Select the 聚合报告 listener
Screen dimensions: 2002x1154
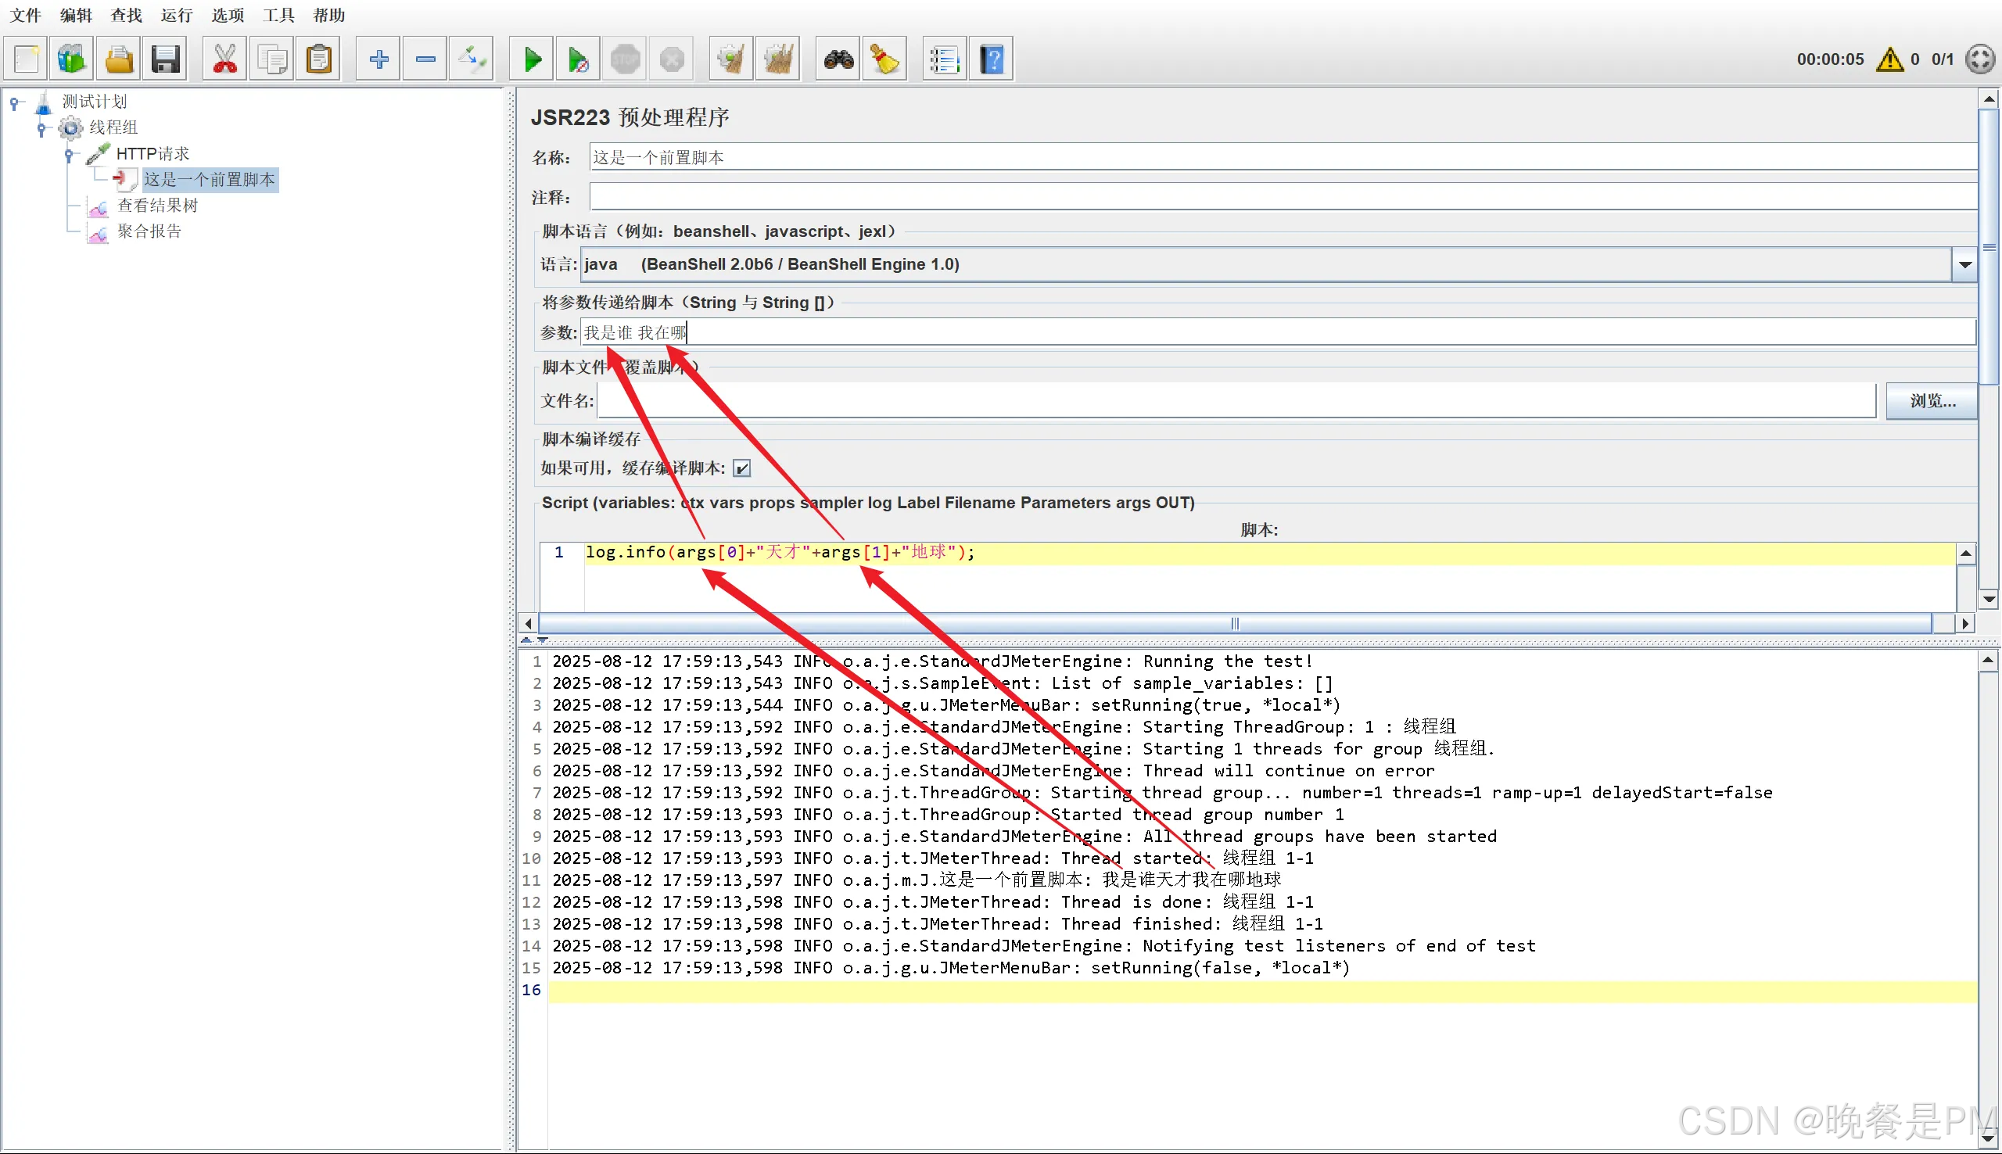149,231
